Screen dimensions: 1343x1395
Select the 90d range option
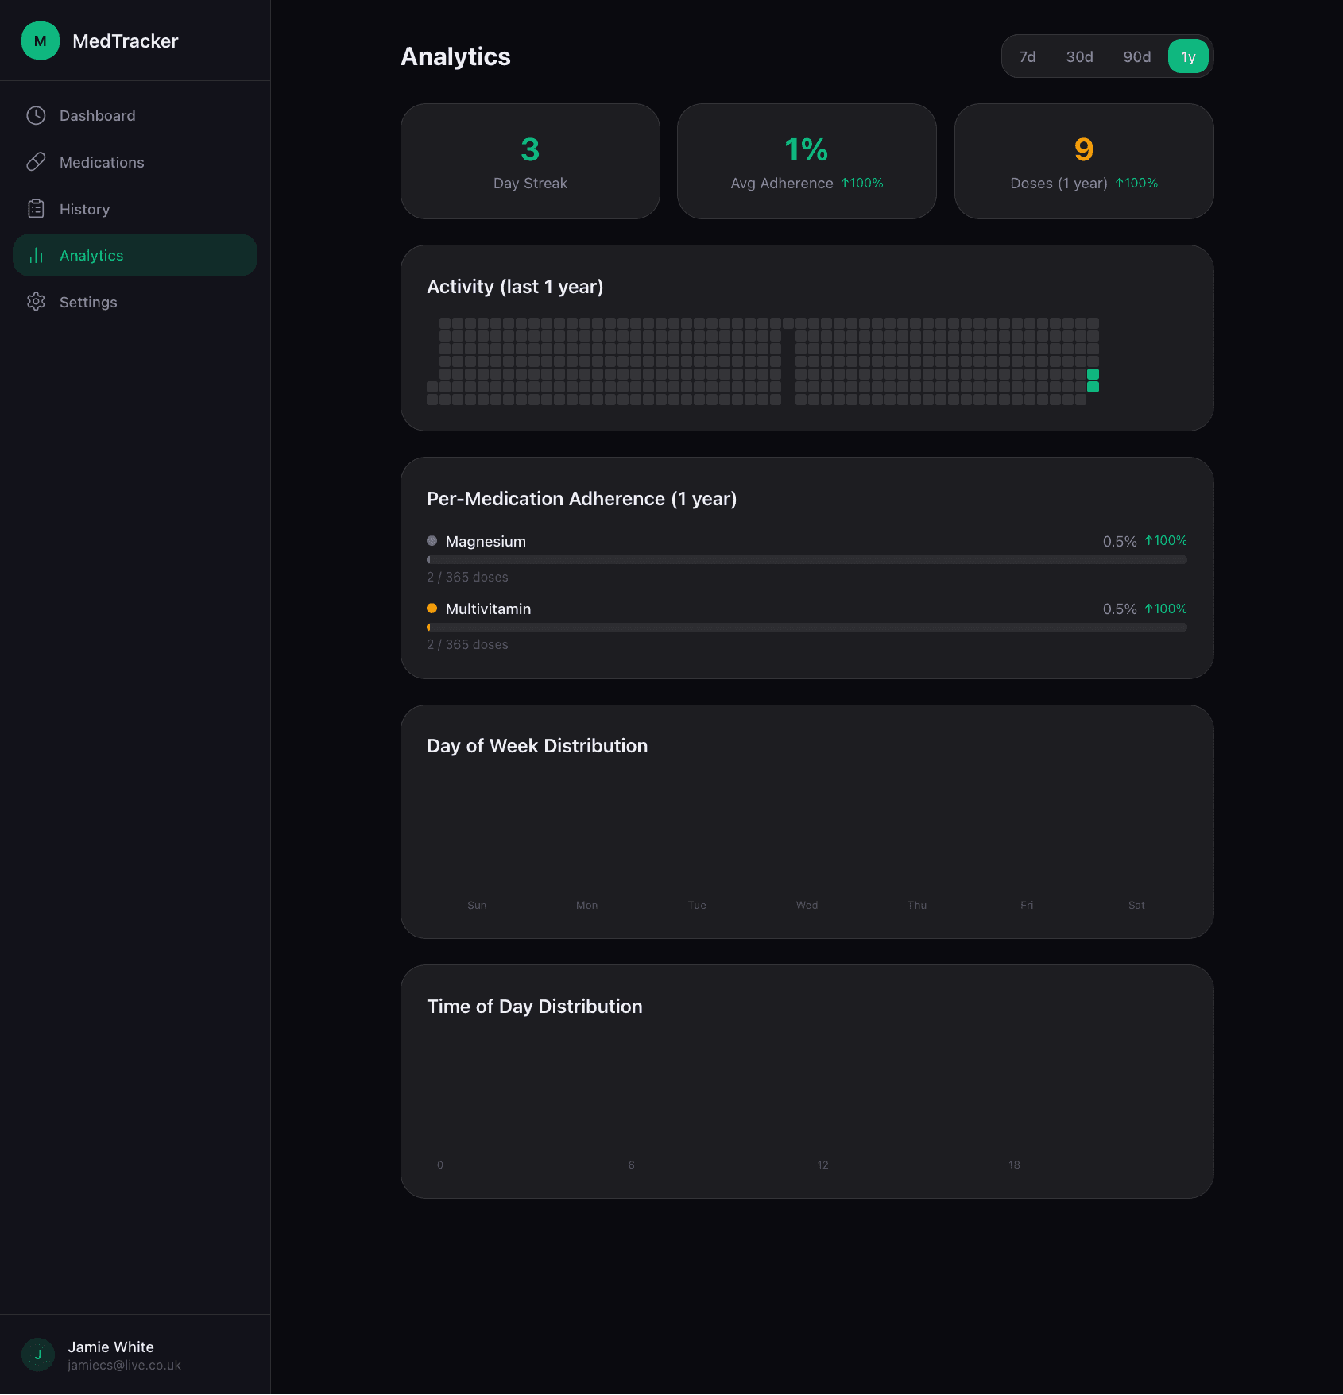[x=1136, y=56]
